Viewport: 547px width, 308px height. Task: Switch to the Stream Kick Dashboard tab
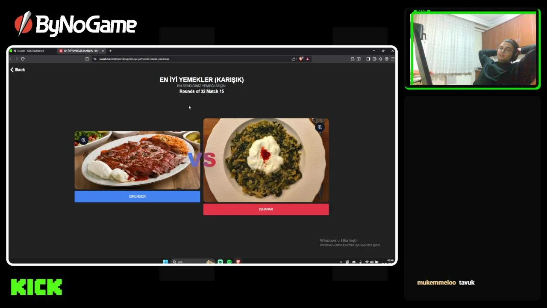tap(31, 50)
